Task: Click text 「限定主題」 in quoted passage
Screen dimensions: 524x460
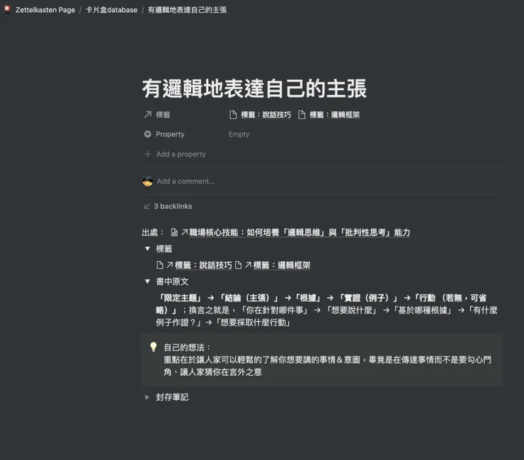Action: 179,298
